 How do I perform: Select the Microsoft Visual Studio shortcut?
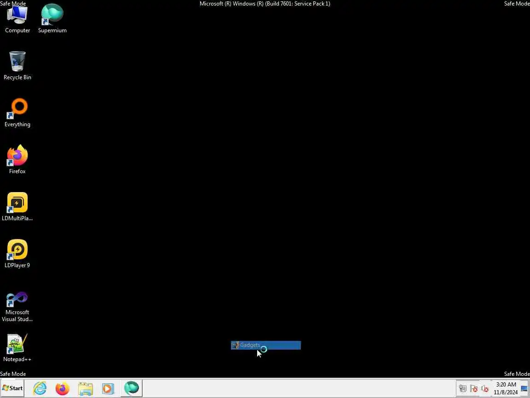17,307
